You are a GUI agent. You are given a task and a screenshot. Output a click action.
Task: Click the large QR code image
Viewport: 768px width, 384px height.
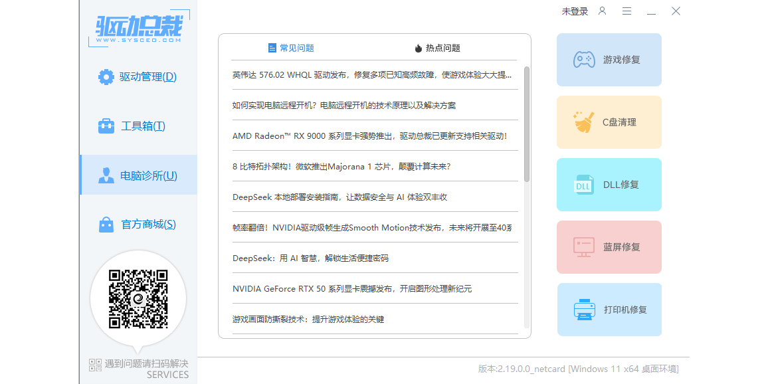click(138, 299)
